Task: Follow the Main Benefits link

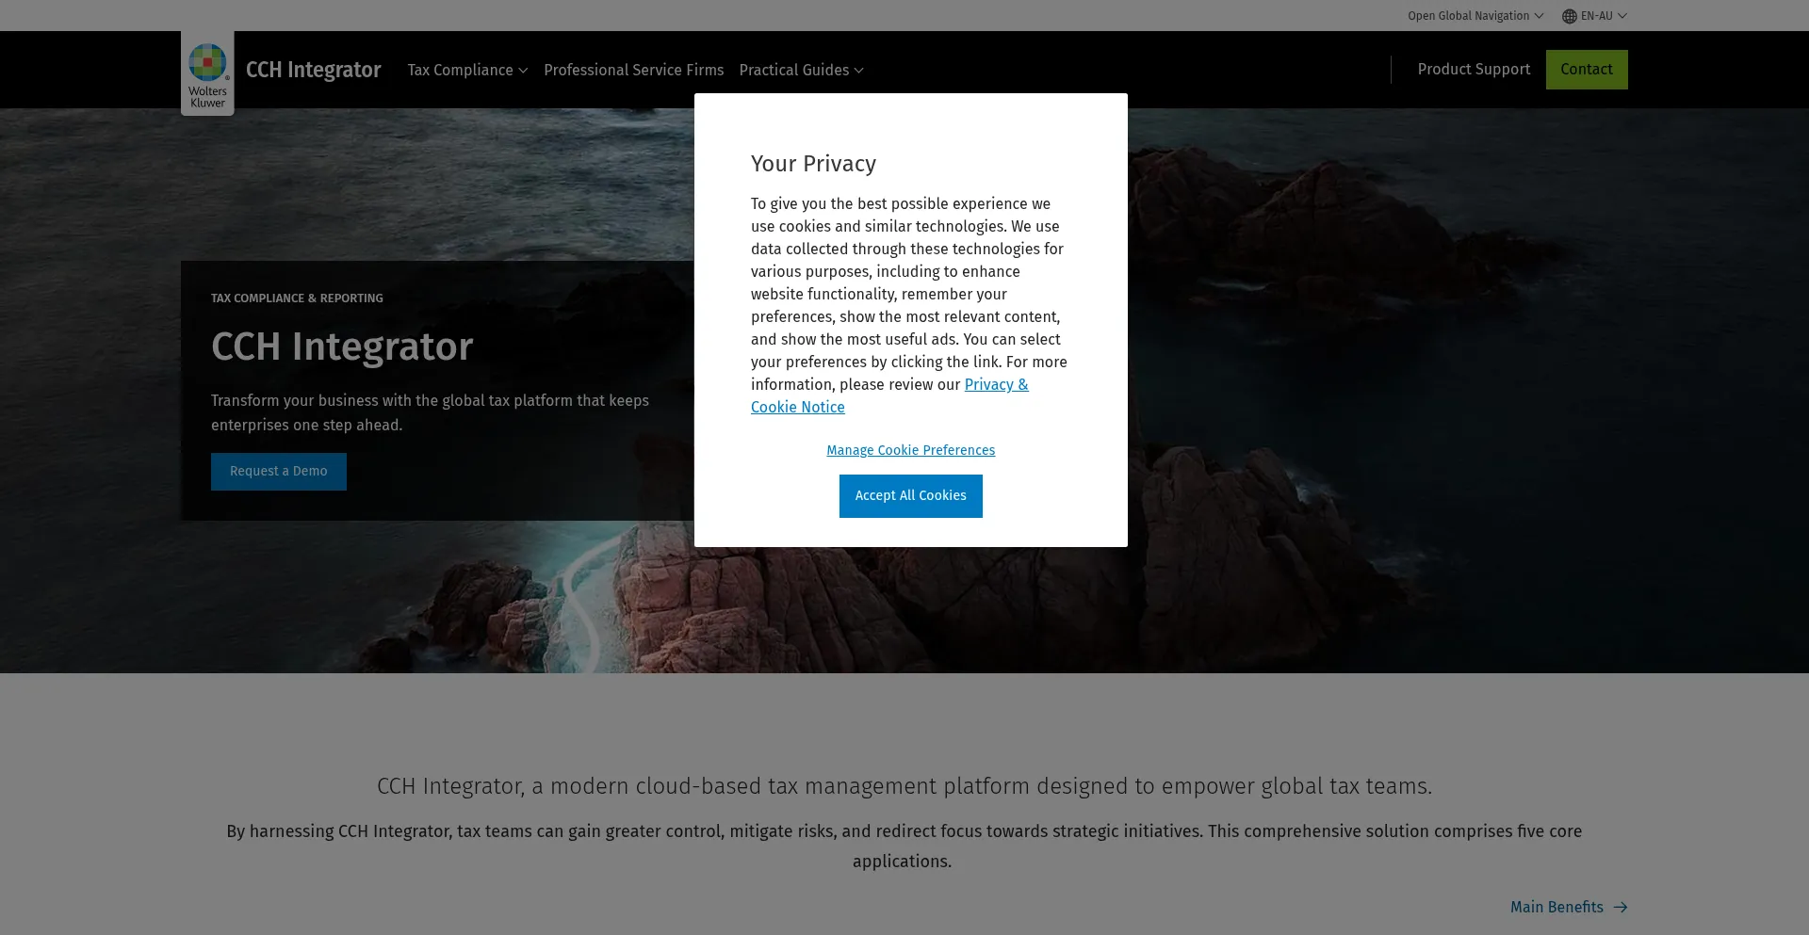Action: pos(1569,907)
